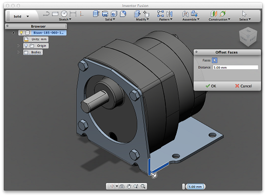
Task: Pick the Press Pull modify tool
Action: coord(137,14)
